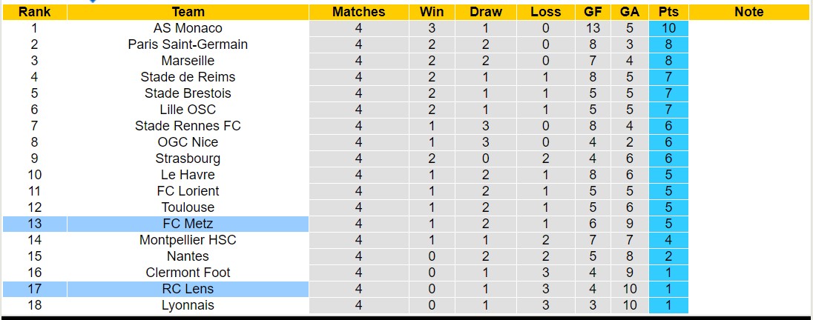Click the GF column header

coord(591,12)
